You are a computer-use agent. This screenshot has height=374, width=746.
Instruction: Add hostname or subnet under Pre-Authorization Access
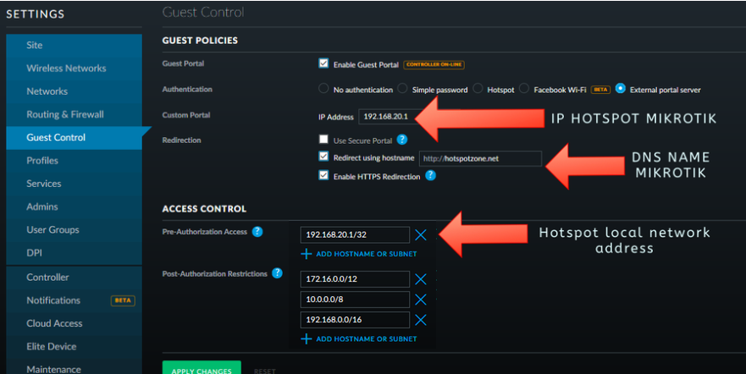(359, 254)
